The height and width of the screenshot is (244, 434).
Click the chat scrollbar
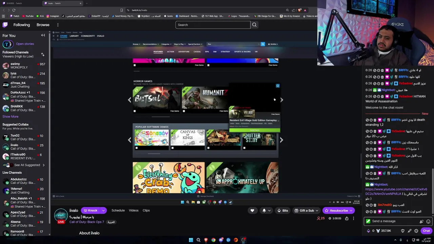point(432,191)
